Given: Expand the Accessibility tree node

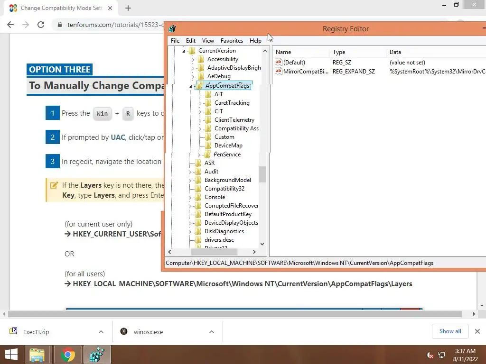Looking at the screenshot, I should click(193, 59).
